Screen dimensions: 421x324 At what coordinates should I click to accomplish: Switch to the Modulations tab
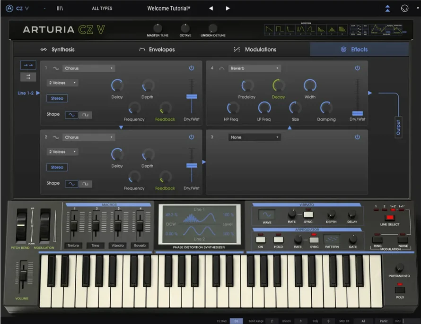(255, 49)
